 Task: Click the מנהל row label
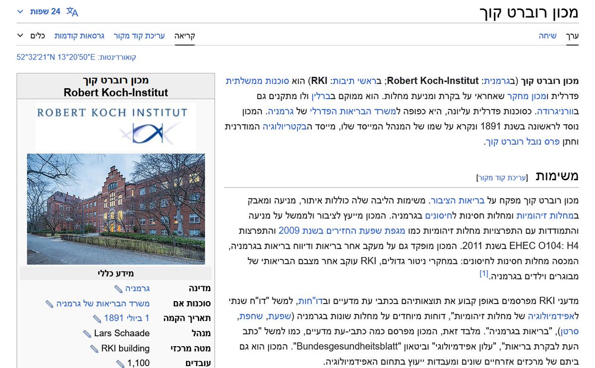pos(201,333)
